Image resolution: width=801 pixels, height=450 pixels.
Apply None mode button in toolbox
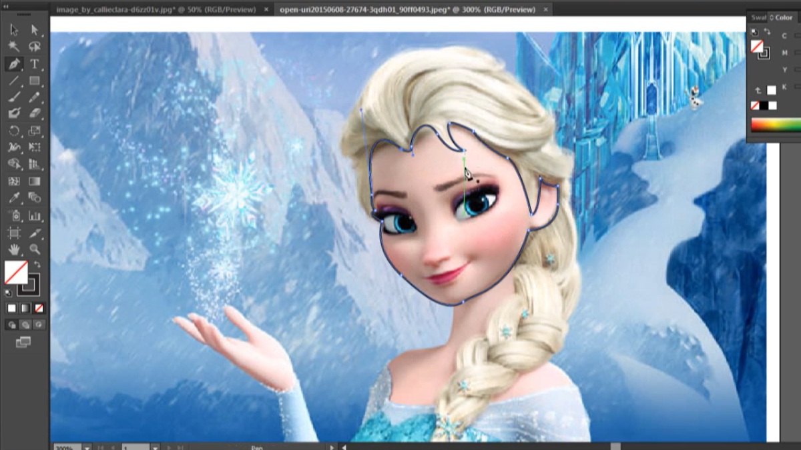[39, 308]
